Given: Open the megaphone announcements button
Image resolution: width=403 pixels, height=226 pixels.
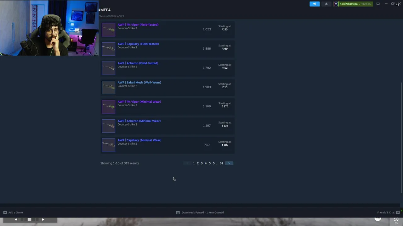Looking at the screenshot, I should [315, 4].
